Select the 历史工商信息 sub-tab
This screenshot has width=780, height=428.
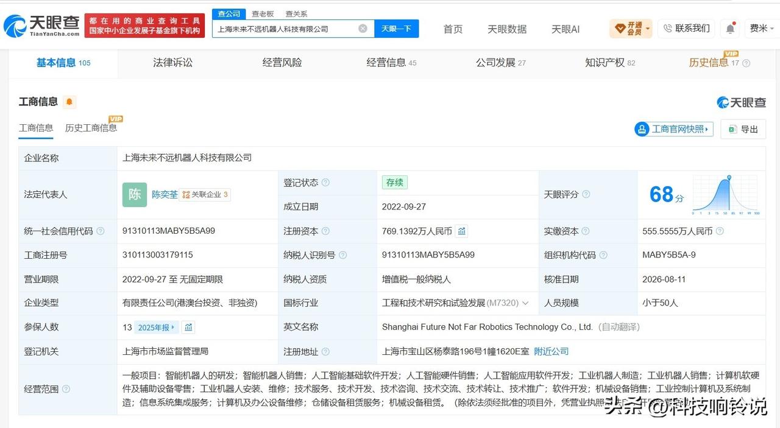91,128
